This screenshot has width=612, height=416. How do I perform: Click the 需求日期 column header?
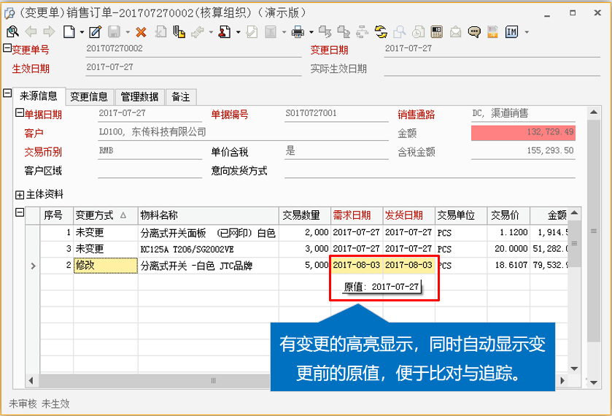pos(357,215)
